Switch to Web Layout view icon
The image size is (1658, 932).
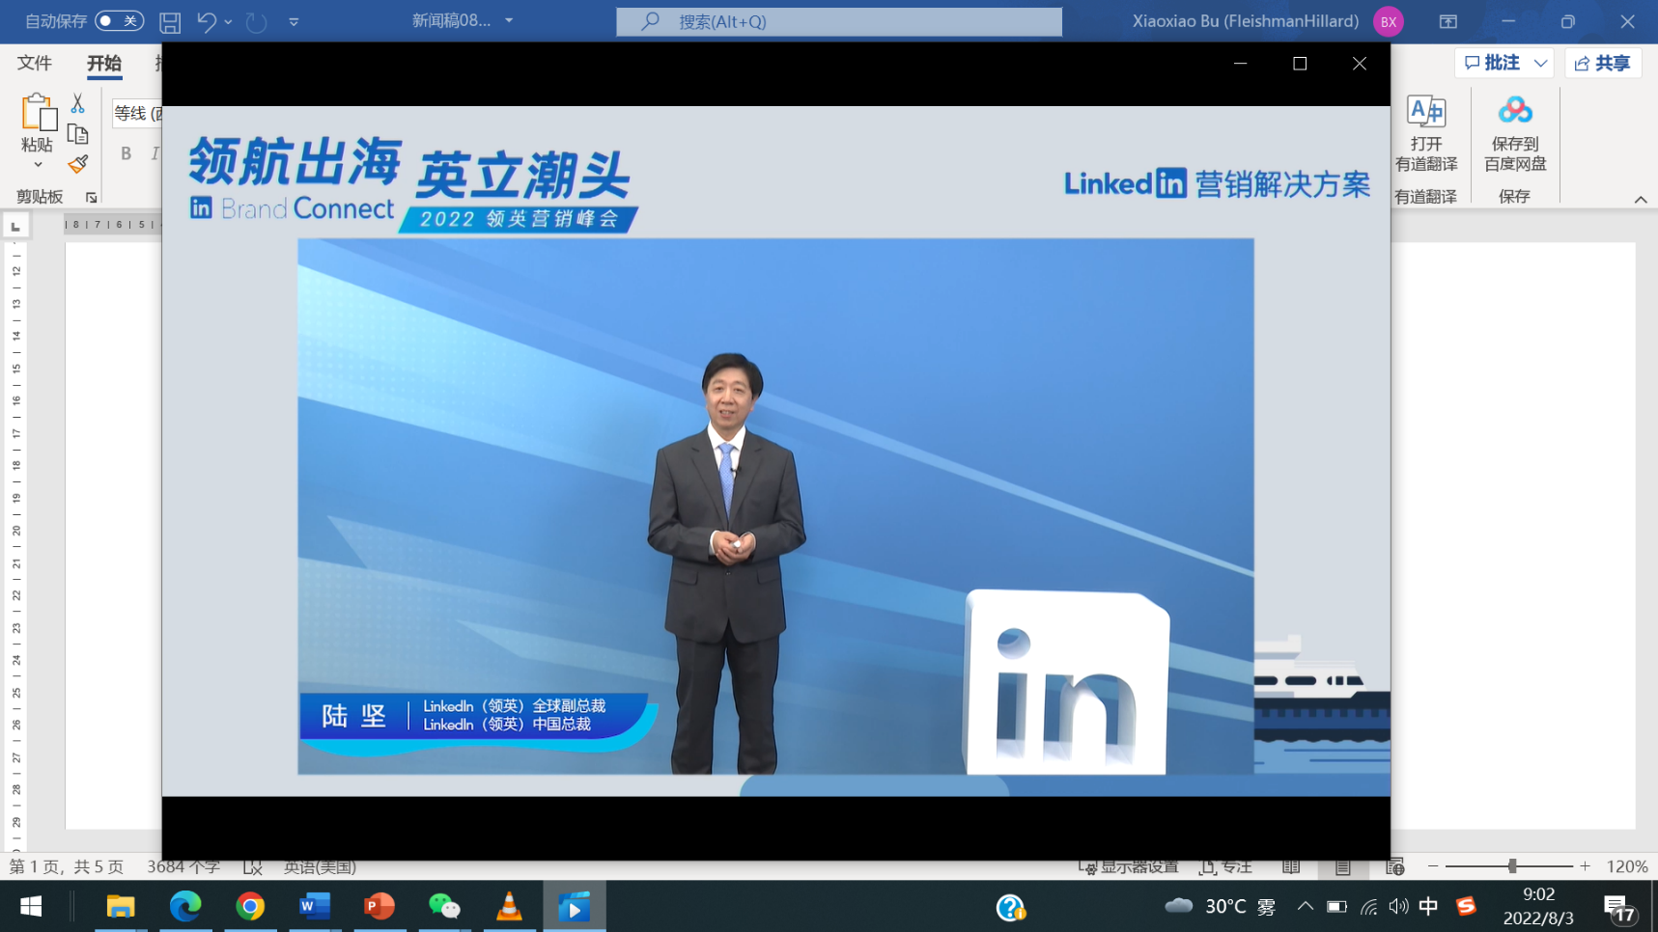click(1394, 866)
